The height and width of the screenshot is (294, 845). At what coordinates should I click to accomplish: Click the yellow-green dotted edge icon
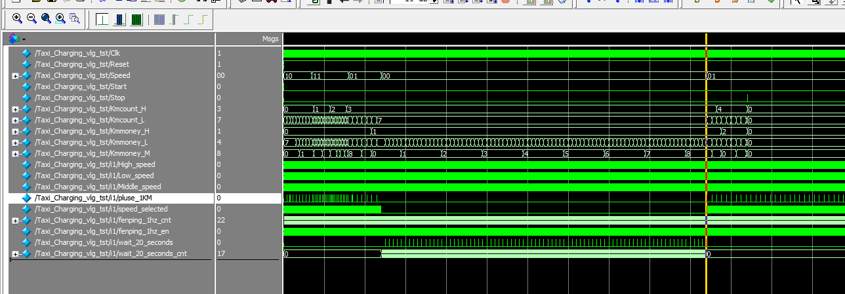click(203, 20)
